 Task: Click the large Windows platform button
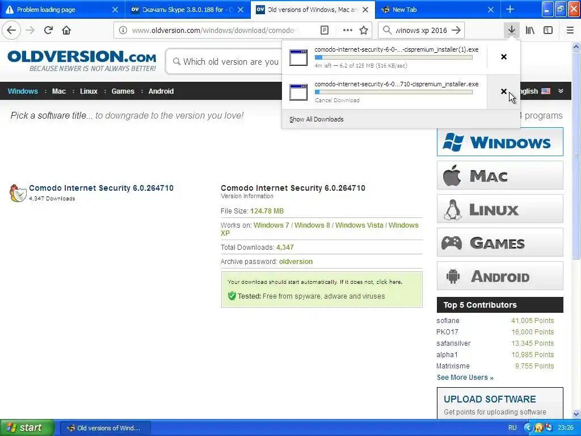pyautogui.click(x=500, y=141)
